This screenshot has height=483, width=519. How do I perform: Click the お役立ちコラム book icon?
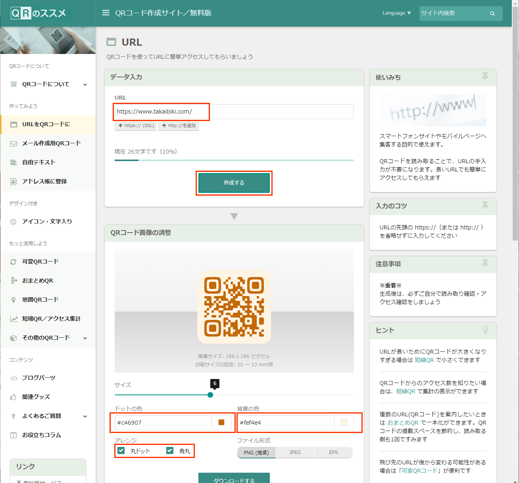coord(13,435)
